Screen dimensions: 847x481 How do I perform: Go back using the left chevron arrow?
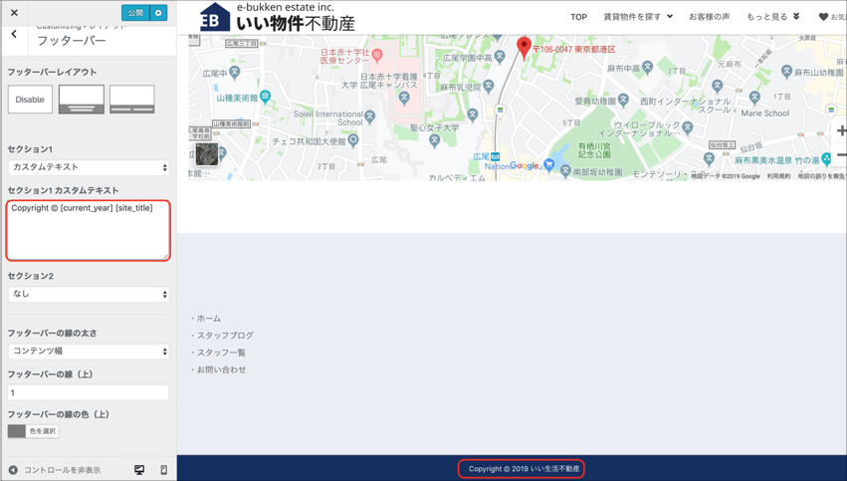tap(14, 35)
